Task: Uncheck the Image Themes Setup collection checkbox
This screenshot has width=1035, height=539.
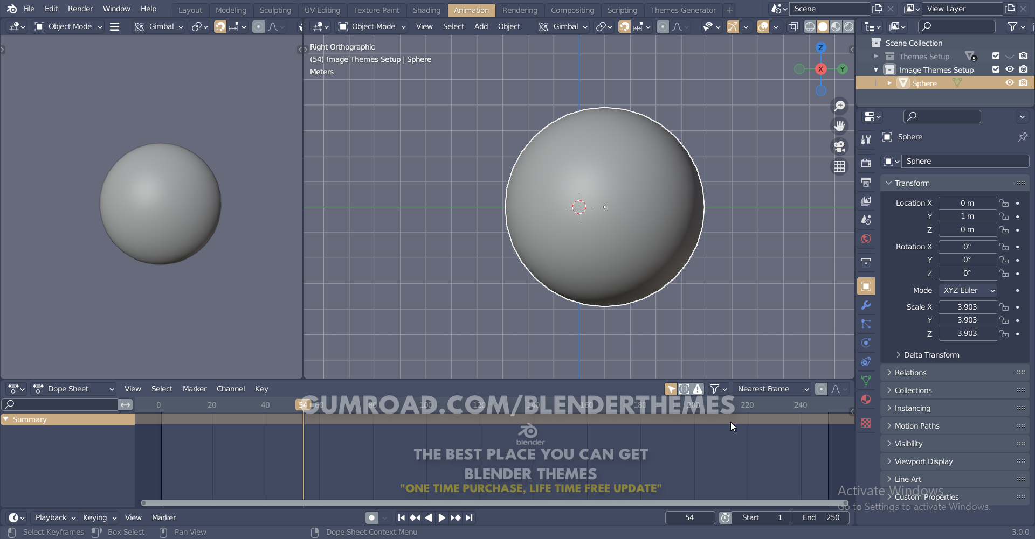Action: [x=995, y=69]
